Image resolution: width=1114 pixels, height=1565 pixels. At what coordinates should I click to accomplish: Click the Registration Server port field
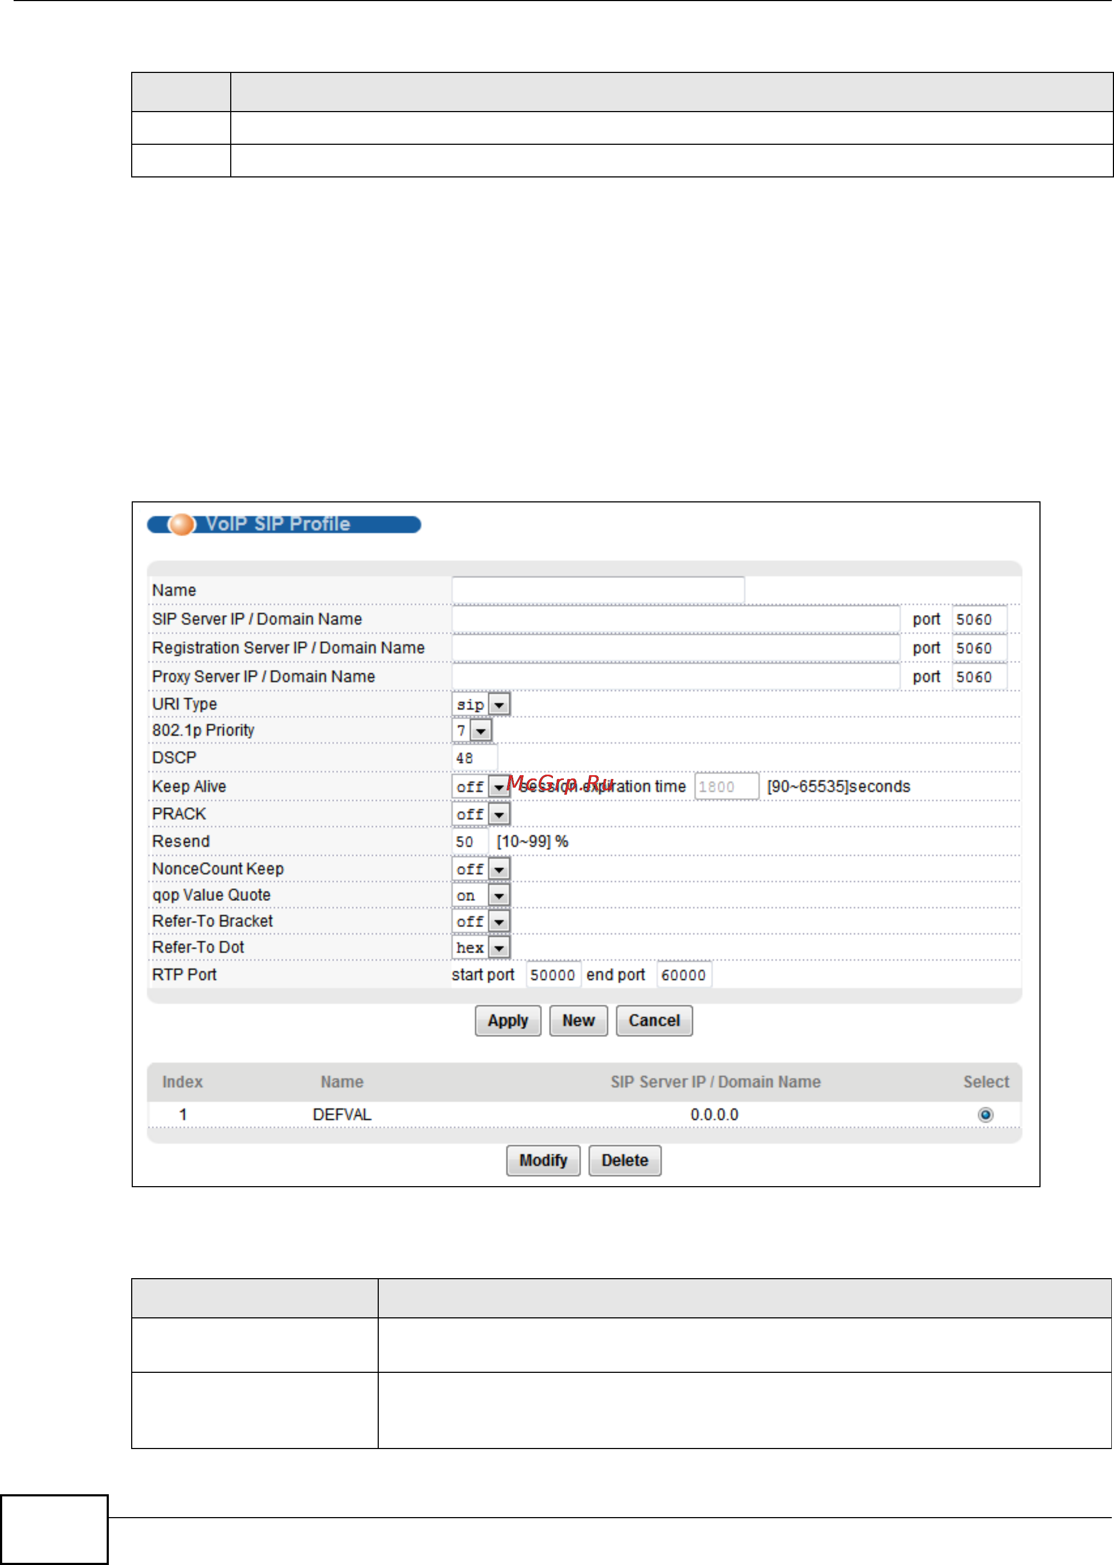pos(979,648)
